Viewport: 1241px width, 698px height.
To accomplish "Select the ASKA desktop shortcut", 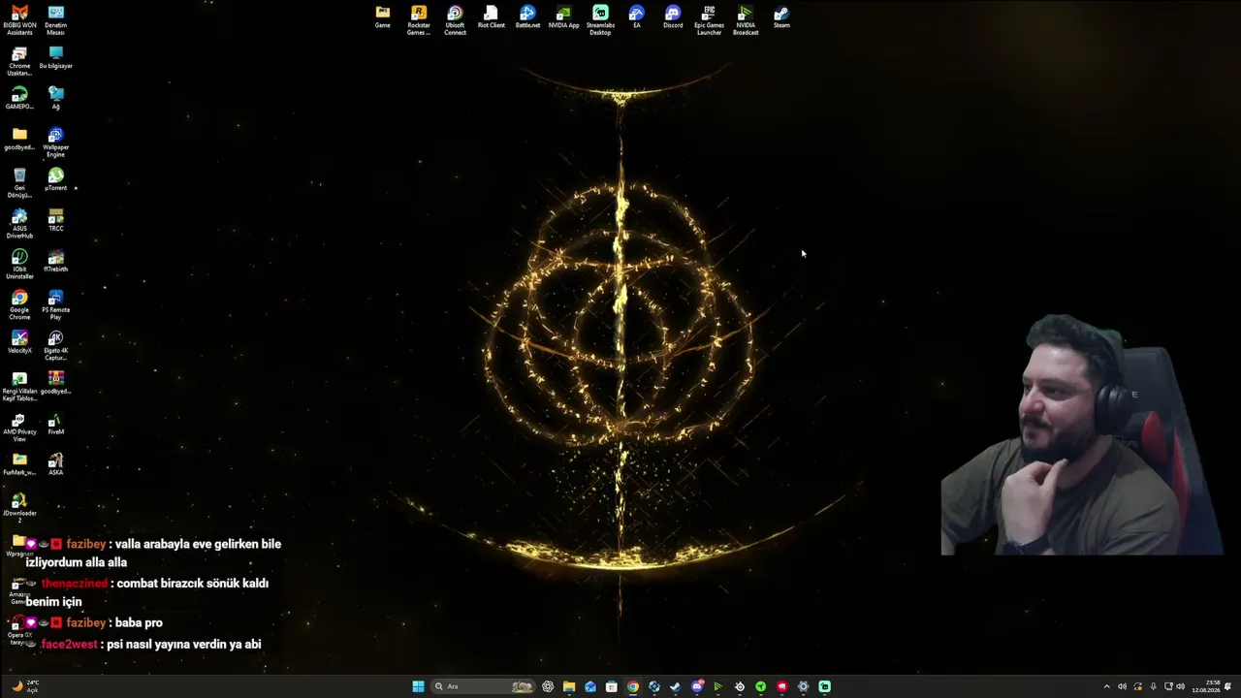I will [56, 464].
